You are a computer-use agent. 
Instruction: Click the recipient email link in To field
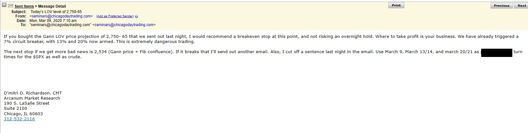tap(124, 25)
